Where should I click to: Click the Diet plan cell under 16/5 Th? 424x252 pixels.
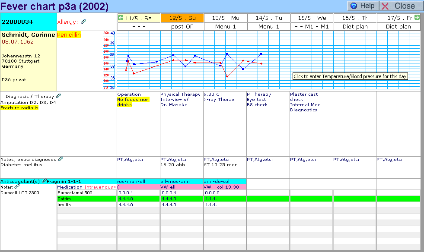coord(355,26)
